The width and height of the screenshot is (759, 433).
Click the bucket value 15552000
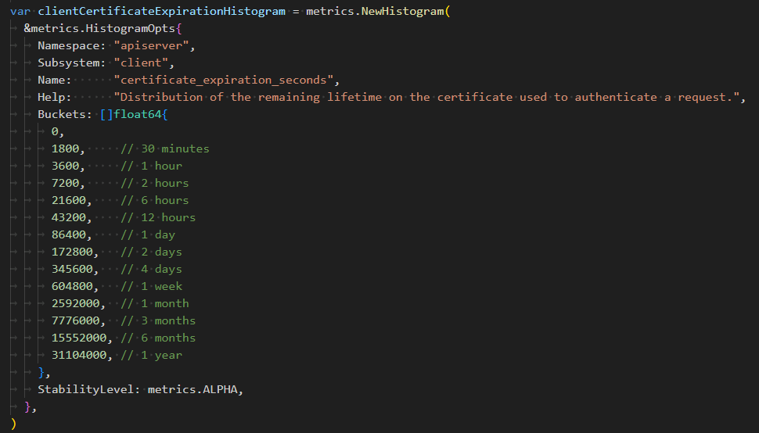79,338
